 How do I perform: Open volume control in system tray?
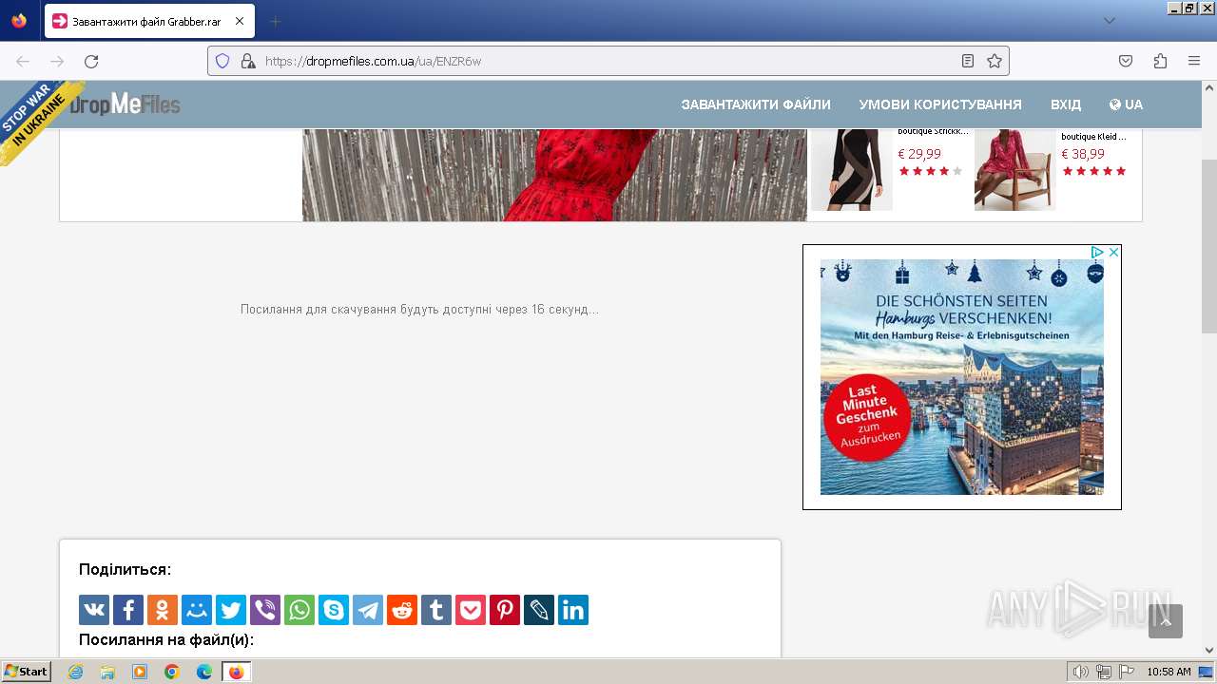pyautogui.click(x=1081, y=672)
